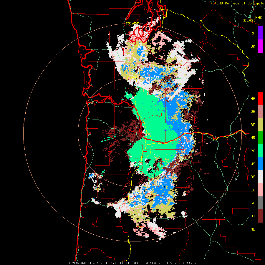The image size is (265, 265).
Task: Click the brown BI legend swatch
Action: [x=260, y=216]
